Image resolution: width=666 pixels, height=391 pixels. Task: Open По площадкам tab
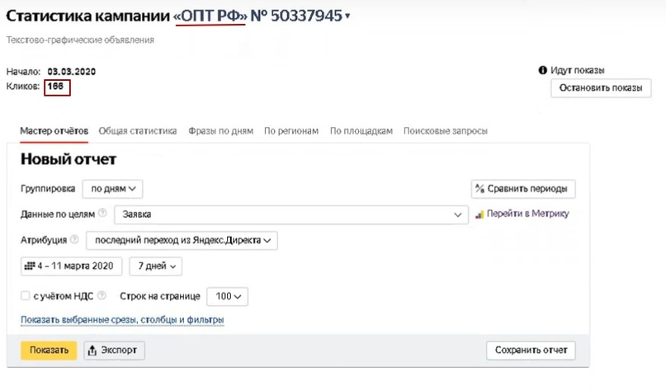coord(361,131)
